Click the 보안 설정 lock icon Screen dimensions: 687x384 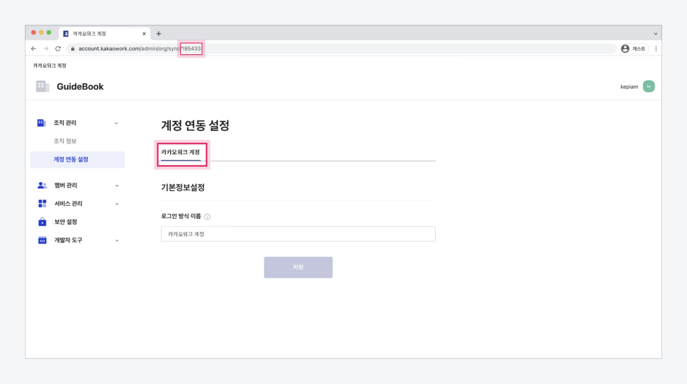coord(42,222)
